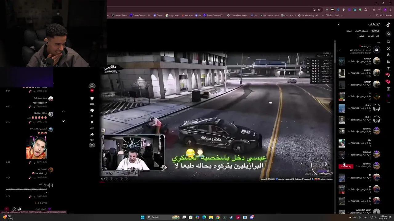Click the emoji smiley in comment box
Viewport: 394px width, 221px height.
pyautogui.click(x=14, y=209)
